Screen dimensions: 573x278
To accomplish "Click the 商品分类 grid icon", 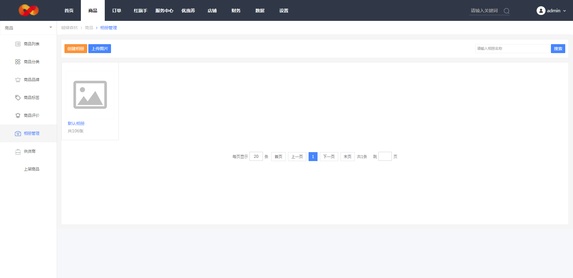I will click(x=18, y=62).
